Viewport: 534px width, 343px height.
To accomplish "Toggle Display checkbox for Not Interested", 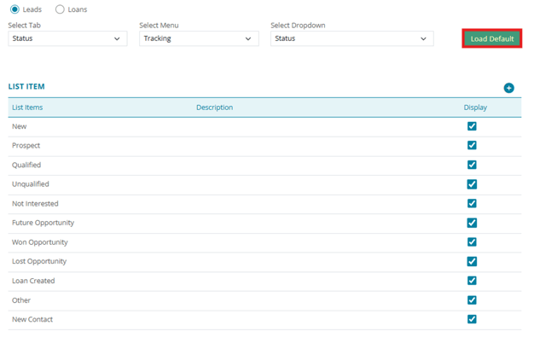I will 472,203.
